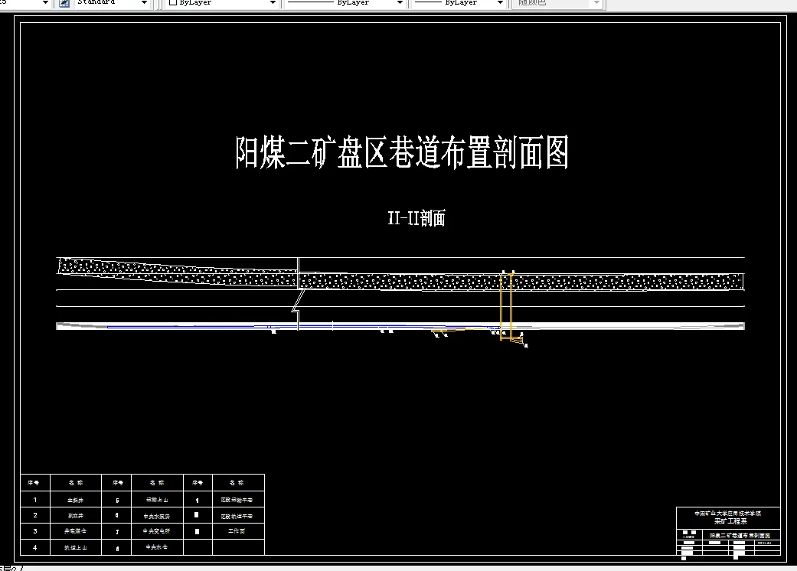The width and height of the screenshot is (797, 571).
Task: Click the title block 采矿工程系 text
Action: pyautogui.click(x=730, y=521)
